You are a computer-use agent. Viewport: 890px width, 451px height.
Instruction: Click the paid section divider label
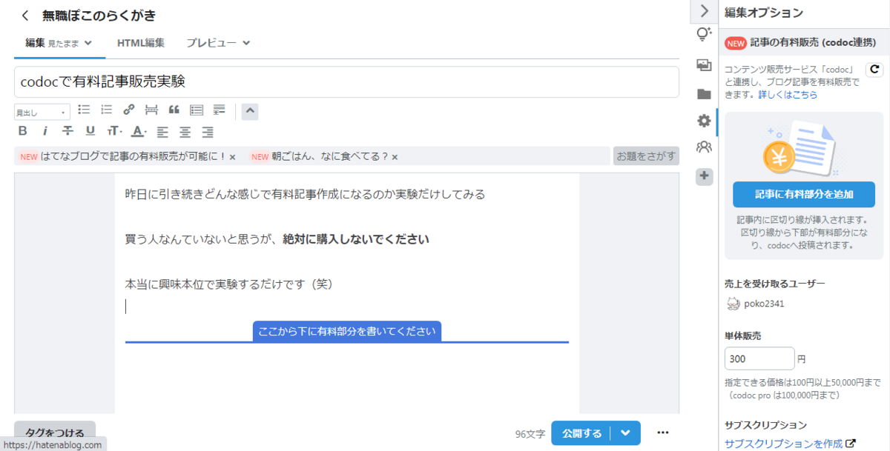347,331
